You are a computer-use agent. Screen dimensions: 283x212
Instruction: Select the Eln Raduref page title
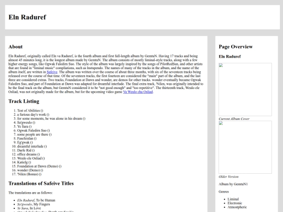(x=27, y=17)
